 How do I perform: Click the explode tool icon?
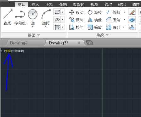[x=132, y=19]
